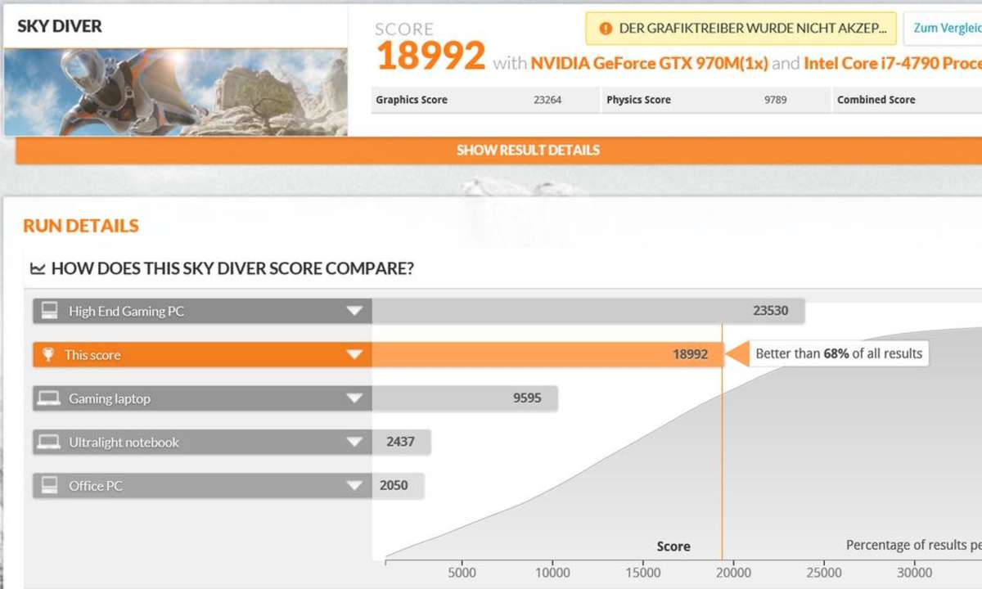Image resolution: width=982 pixels, height=589 pixels.
Task: Click Graphics Score value 23264
Action: 547,100
